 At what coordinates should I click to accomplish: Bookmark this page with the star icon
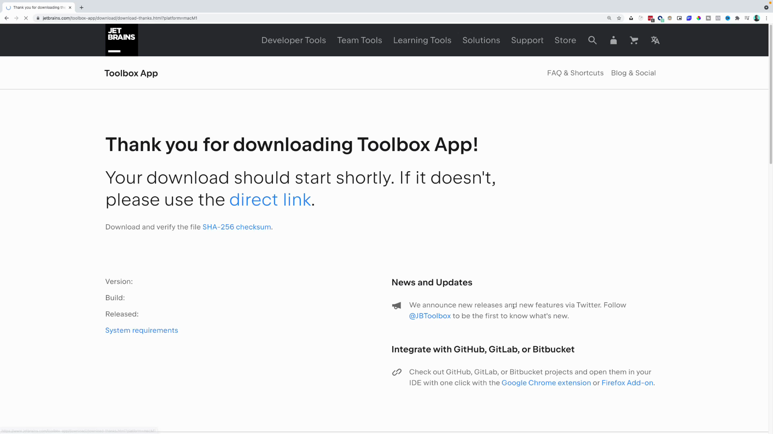(x=619, y=18)
